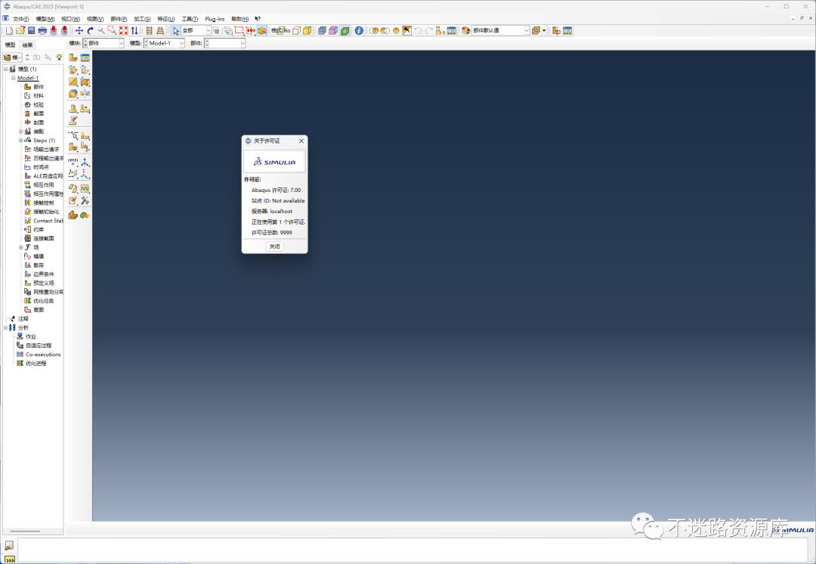This screenshot has width=816, height=564.
Task: Click the Partition Edge tool icon
Action: [x=73, y=135]
